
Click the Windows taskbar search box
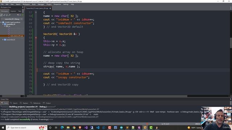point(26,127)
